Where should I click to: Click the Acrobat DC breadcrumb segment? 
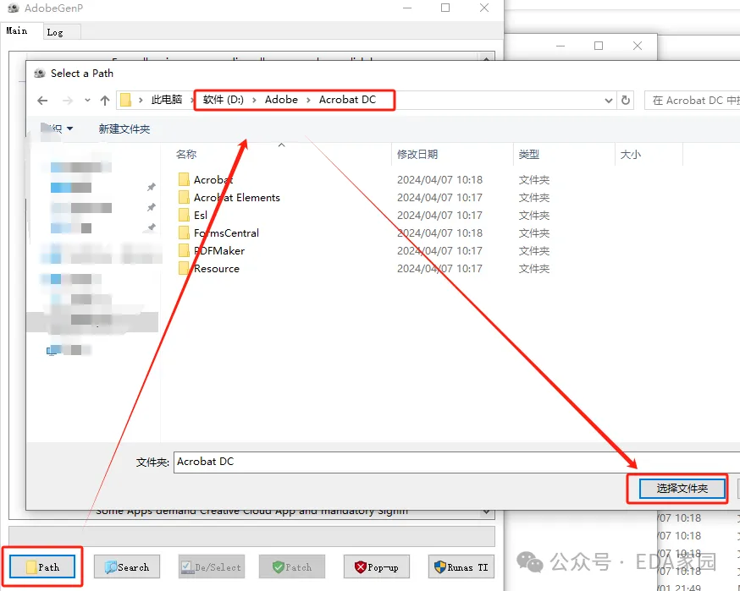coord(347,100)
